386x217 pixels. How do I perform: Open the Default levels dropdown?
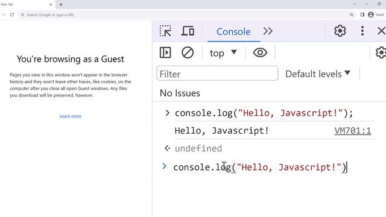pos(318,74)
